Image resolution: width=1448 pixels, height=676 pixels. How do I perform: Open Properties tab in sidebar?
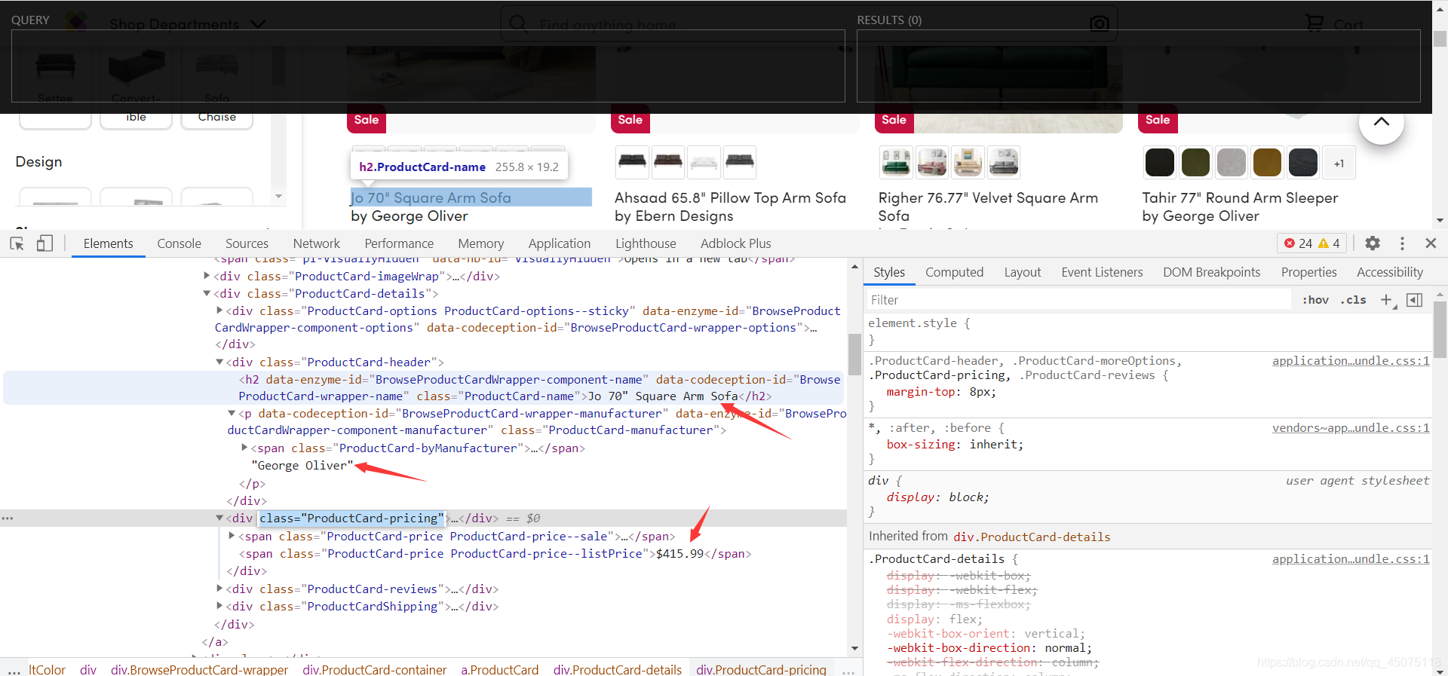[1308, 272]
